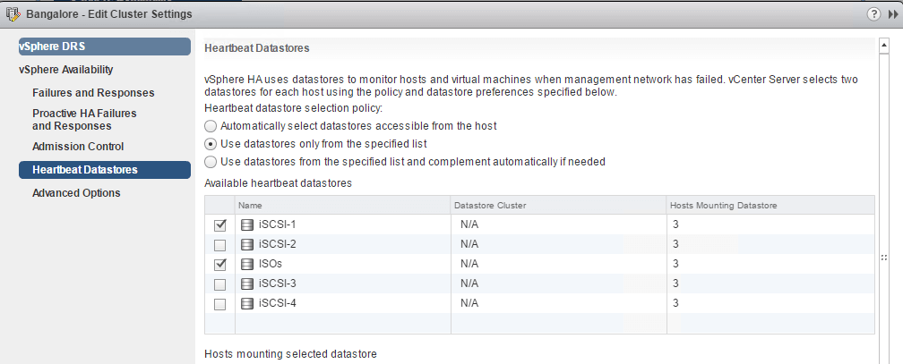903x364 pixels.
Task: Enable the iSCSI-2 datastore checkbox
Action: [x=220, y=245]
